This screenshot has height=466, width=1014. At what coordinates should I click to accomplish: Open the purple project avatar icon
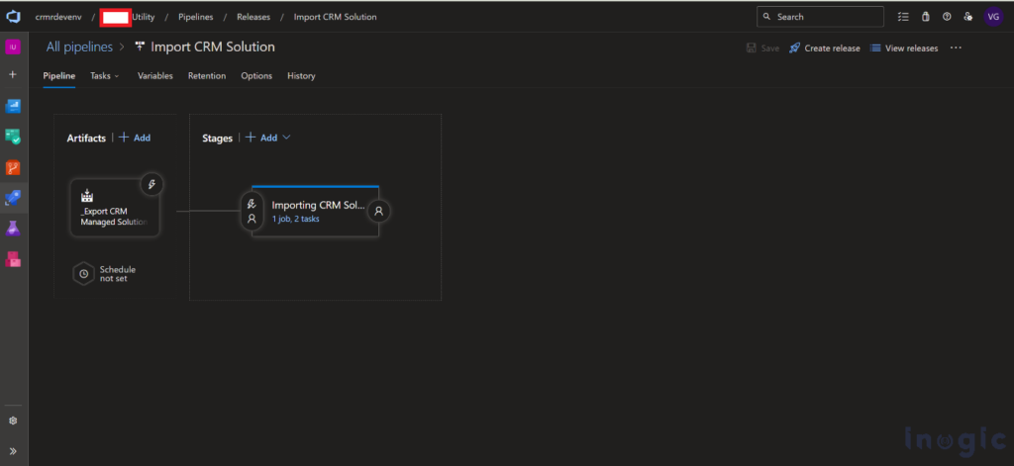(13, 47)
